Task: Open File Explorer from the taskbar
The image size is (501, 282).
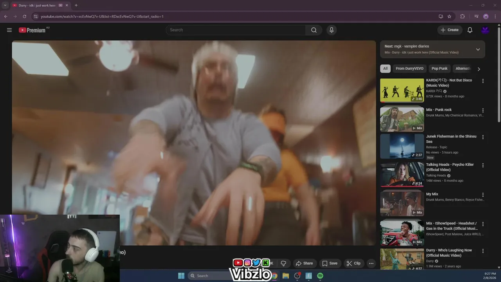Action: click(x=286, y=276)
